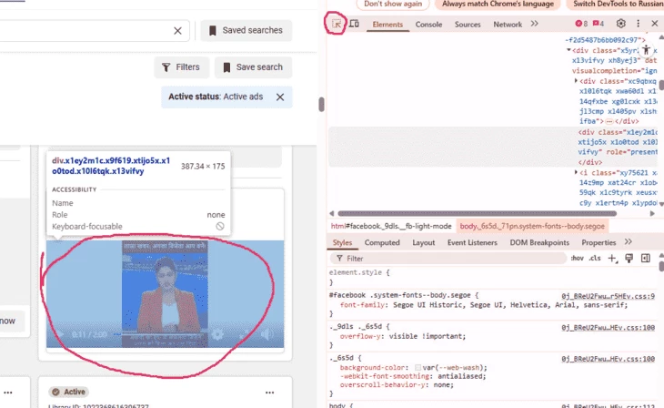
Task: Show more DevTools panel tabs
Action: click(x=535, y=24)
